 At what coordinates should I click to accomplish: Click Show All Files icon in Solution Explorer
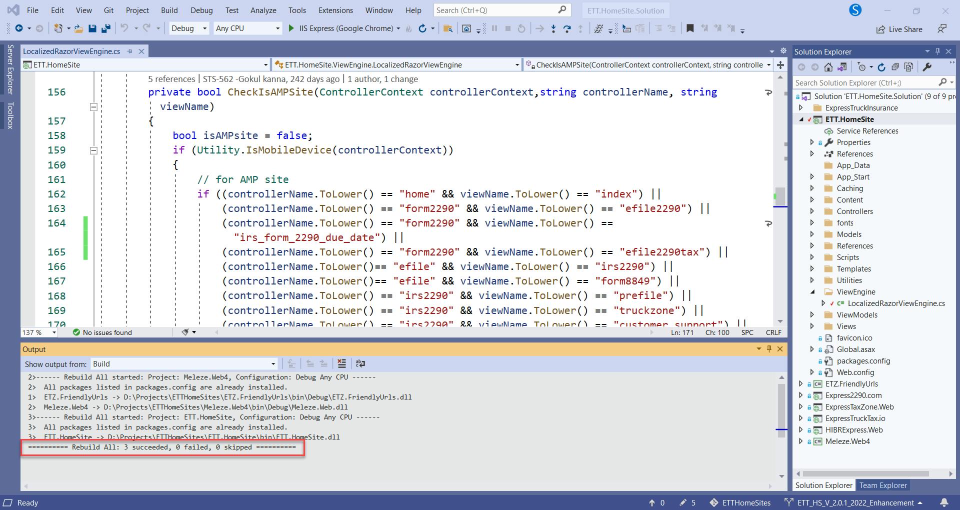coord(909,67)
